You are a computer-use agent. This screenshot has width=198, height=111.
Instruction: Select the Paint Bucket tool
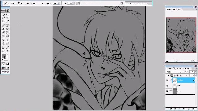tap(7, 32)
